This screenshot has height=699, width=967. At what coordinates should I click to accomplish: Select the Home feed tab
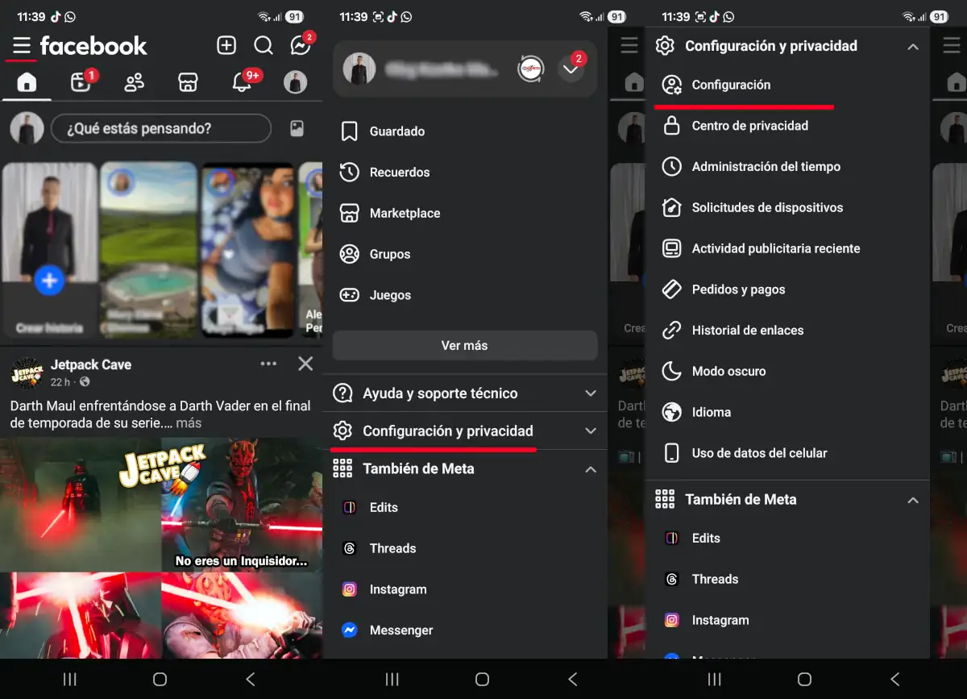[x=27, y=81]
